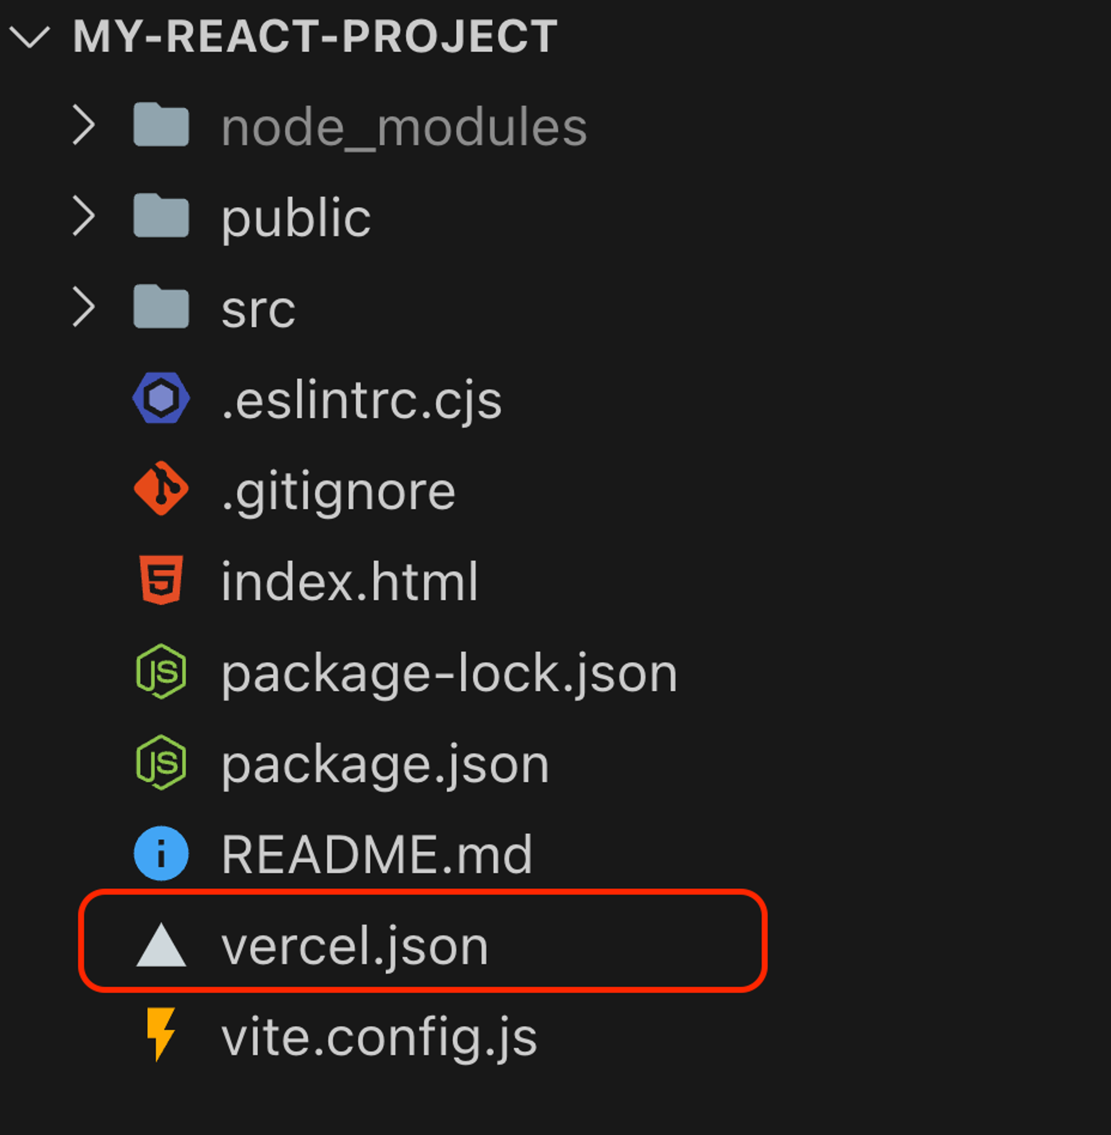This screenshot has height=1135, width=1111.
Task: Click the Node icon beside package.json
Action: (x=161, y=762)
